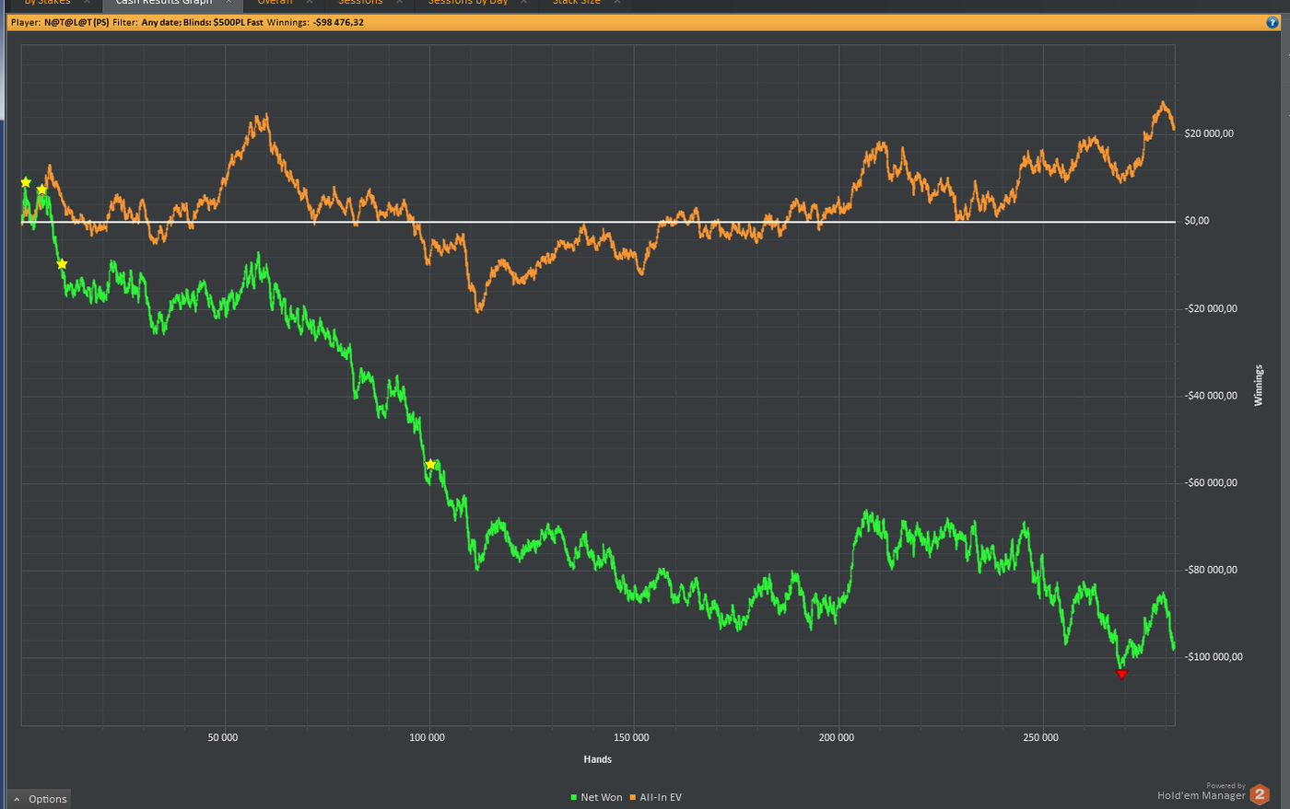Screen dimensions: 1290x809
Task: Click the first yellow star at graph start
Action: [x=26, y=182]
